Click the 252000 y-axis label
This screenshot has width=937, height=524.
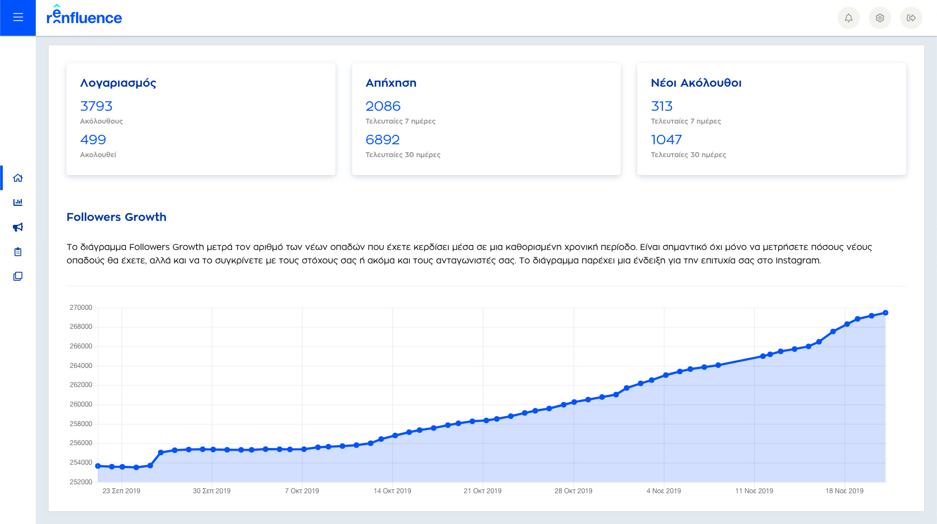pos(81,482)
